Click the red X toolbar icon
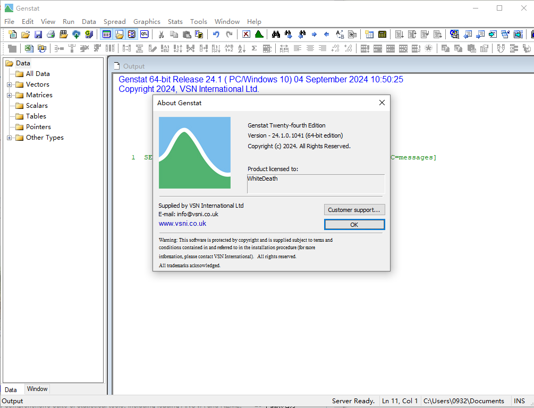 click(246, 35)
